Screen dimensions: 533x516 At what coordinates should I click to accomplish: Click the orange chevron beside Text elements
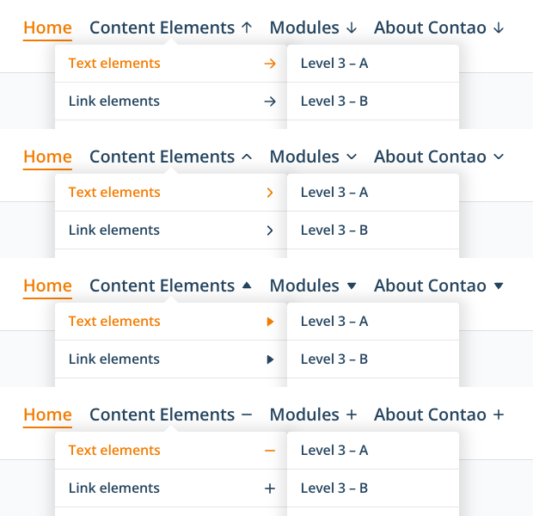click(270, 193)
